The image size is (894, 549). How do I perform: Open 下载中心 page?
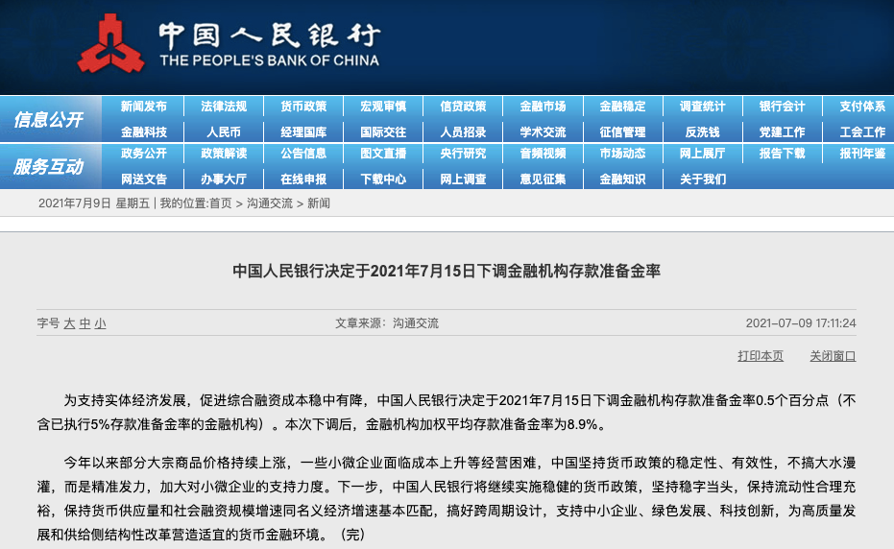tap(383, 179)
